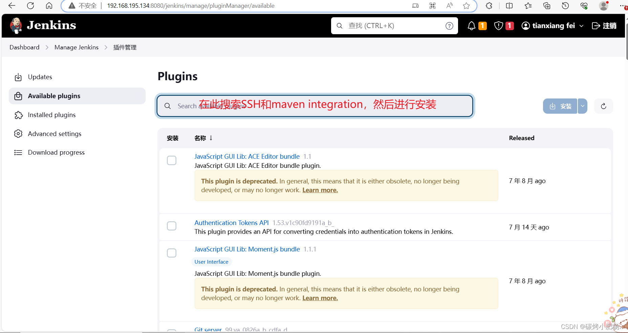
Task: Sort plugins by name arrow
Action: click(211, 138)
